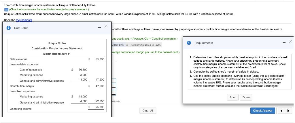This screenshot has width=295, height=123.
Task: Select the Sales revenue 95,000 value
Action: [100, 59]
